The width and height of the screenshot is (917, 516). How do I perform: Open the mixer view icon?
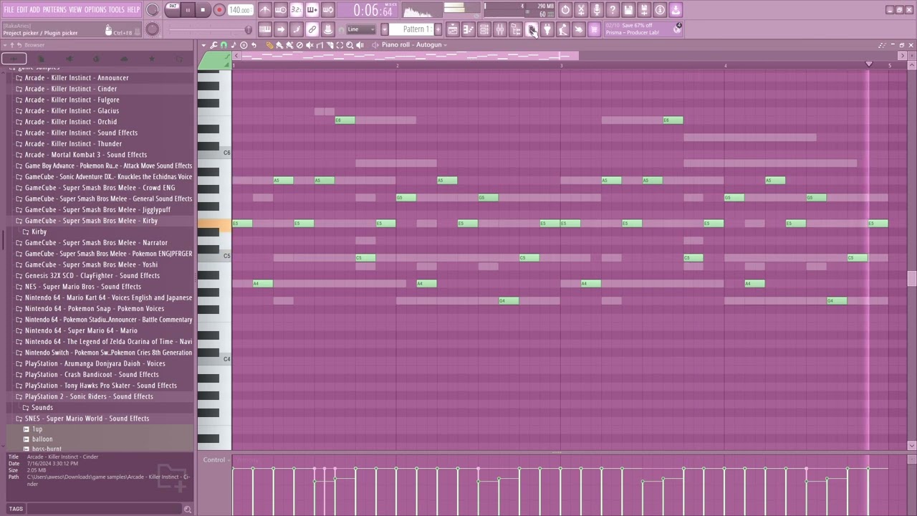pos(500,29)
